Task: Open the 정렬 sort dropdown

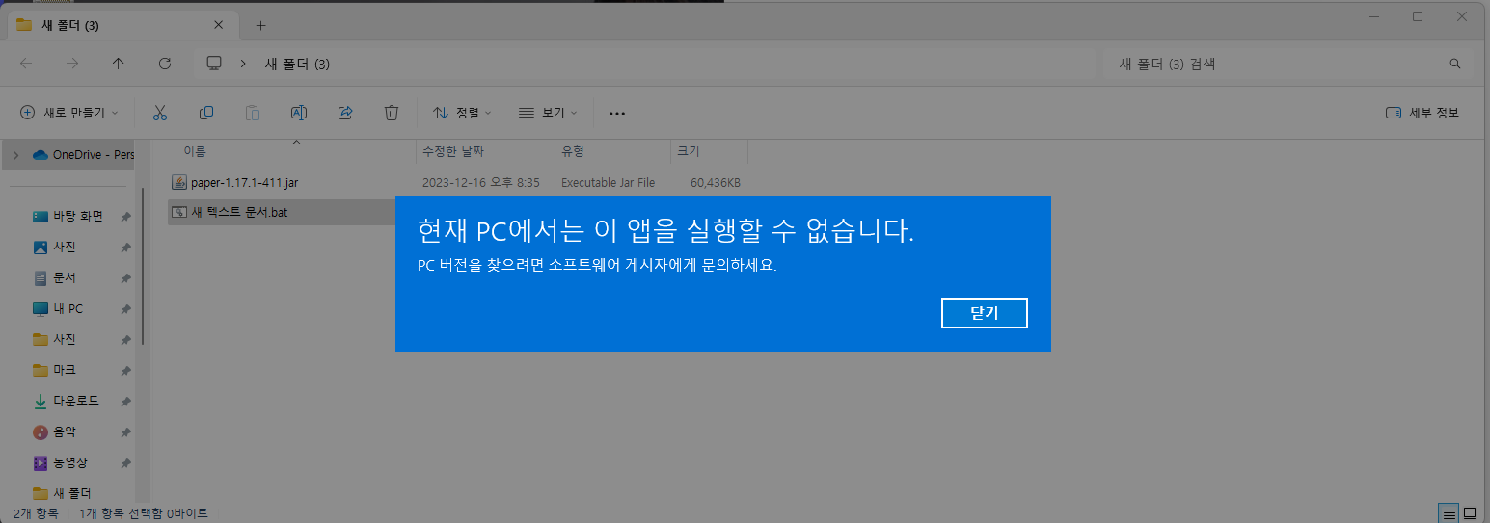Action: (462, 113)
